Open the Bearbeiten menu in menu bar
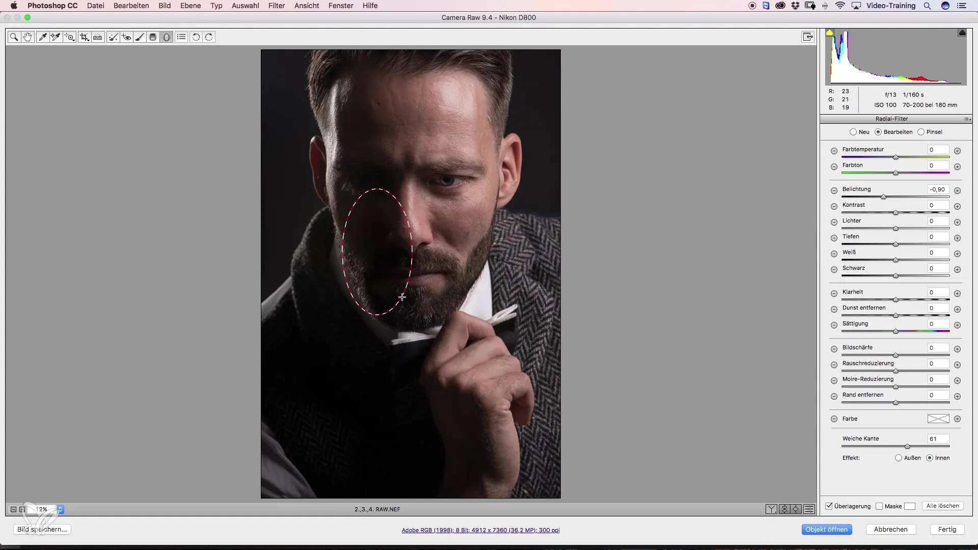Image resolution: width=978 pixels, height=550 pixels. [x=131, y=6]
